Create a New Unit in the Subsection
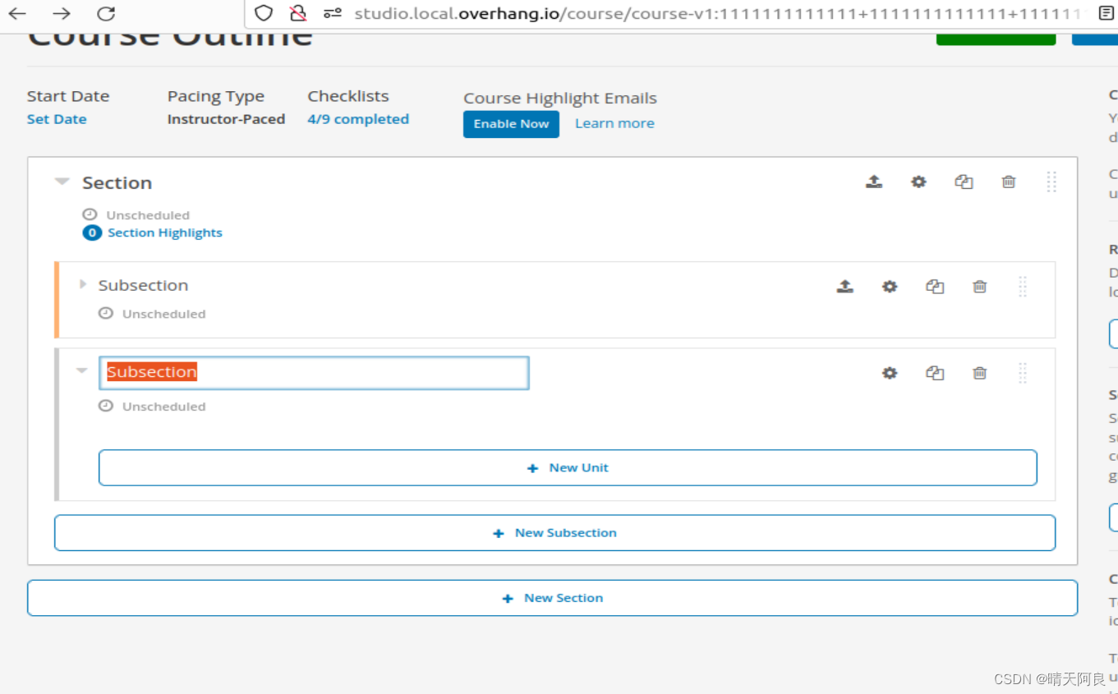The width and height of the screenshot is (1118, 694). click(568, 467)
